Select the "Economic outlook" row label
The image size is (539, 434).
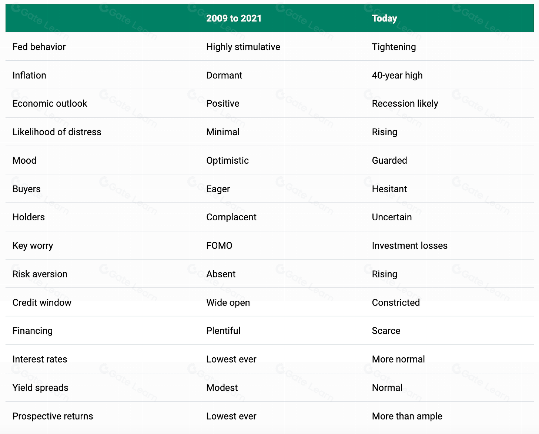(50, 104)
